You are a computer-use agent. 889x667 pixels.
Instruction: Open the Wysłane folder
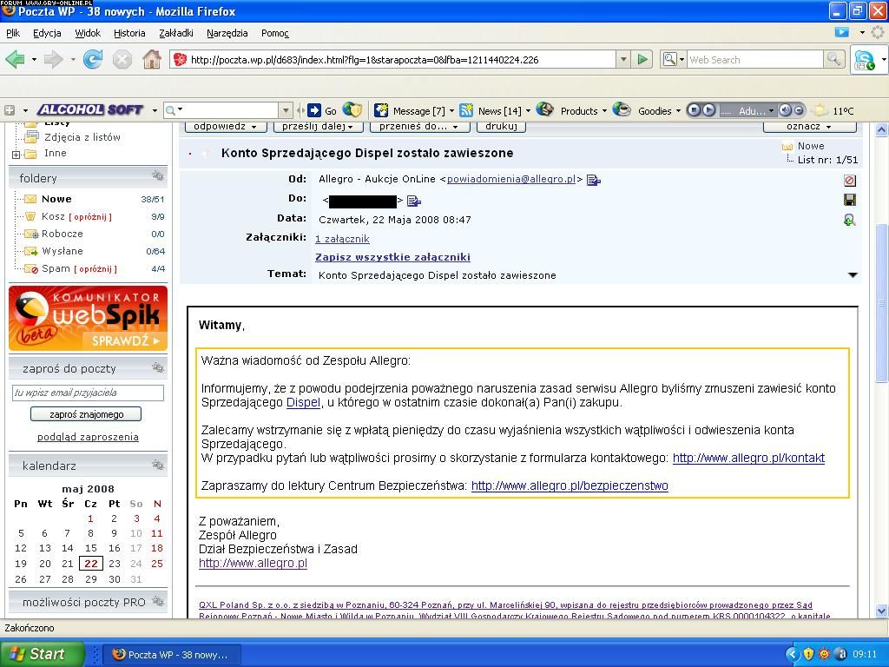point(63,251)
